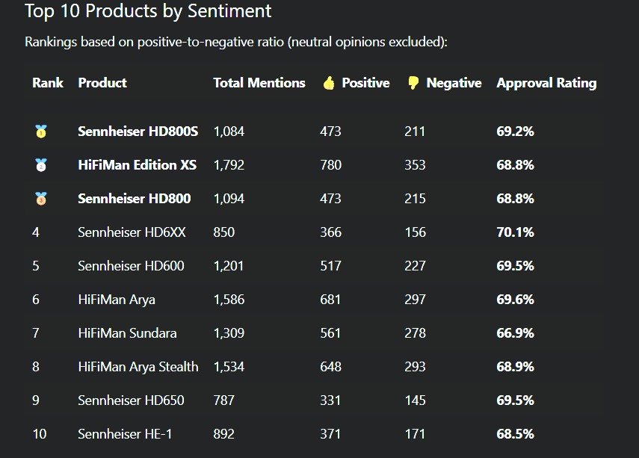This screenshot has width=639, height=458.
Task: Select the Product column header
Action: tap(102, 83)
